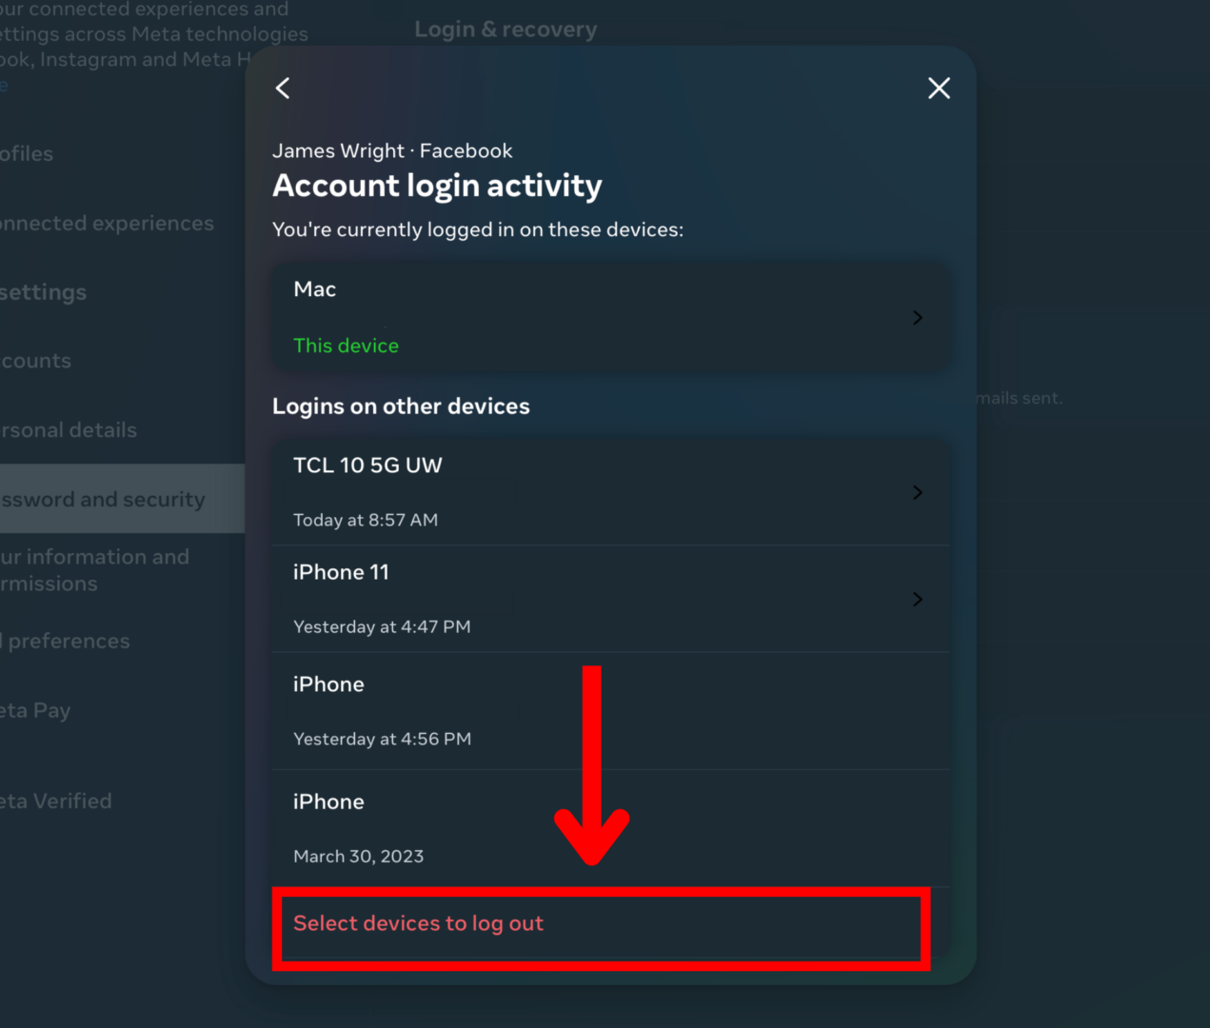
Task: Expand the TCL 10 5G UW login entry
Action: pyautogui.click(x=917, y=492)
